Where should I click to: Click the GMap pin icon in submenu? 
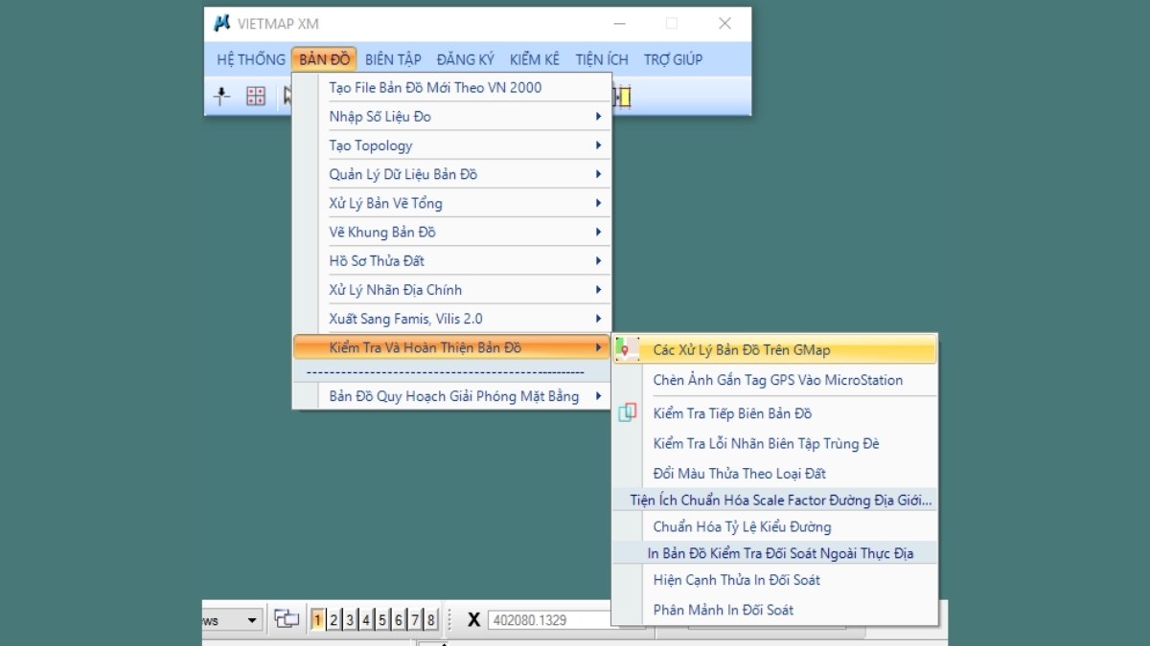[627, 350]
